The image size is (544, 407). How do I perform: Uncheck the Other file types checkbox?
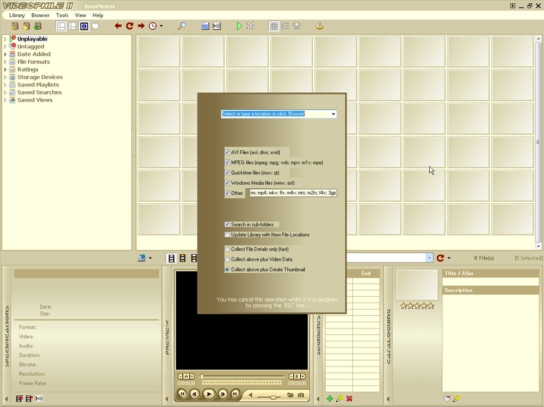click(x=227, y=193)
